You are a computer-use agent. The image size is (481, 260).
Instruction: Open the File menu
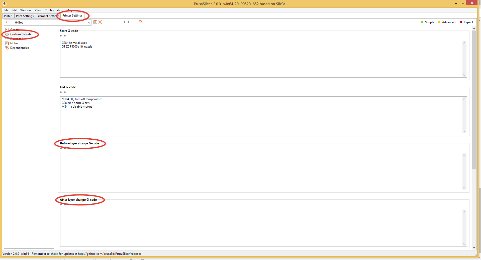(x=6, y=10)
